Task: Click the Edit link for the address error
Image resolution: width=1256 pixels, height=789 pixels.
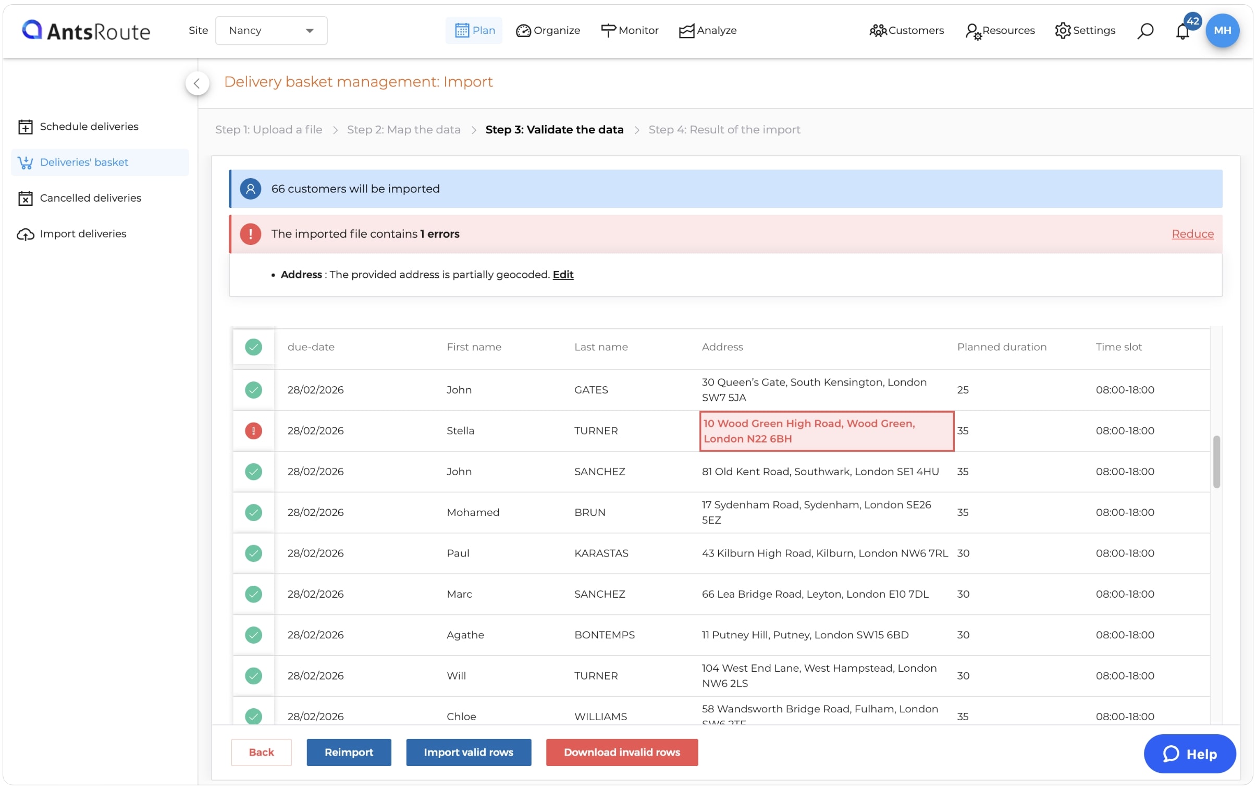Action: tap(563, 274)
